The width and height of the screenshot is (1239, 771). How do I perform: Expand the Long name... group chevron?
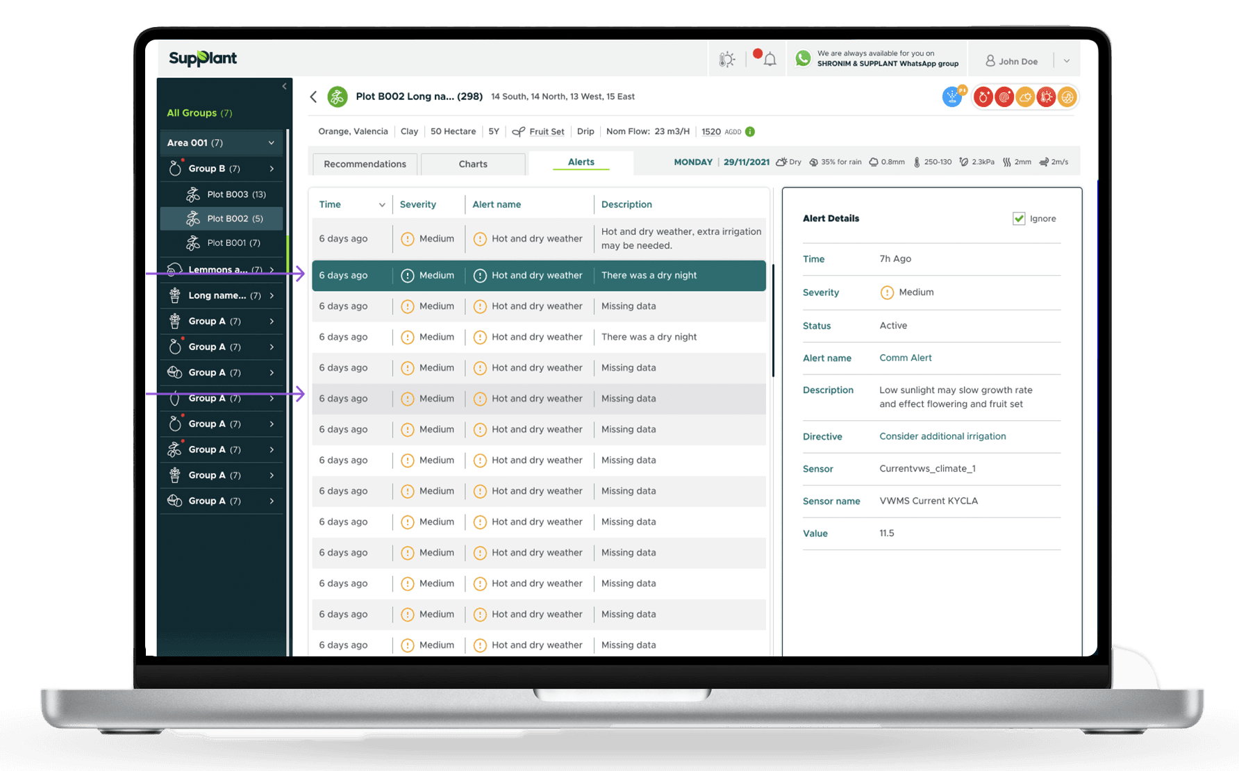(x=272, y=295)
